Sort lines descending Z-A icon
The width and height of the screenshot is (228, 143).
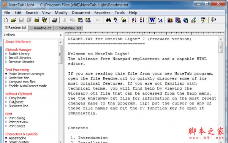click(x=142, y=20)
